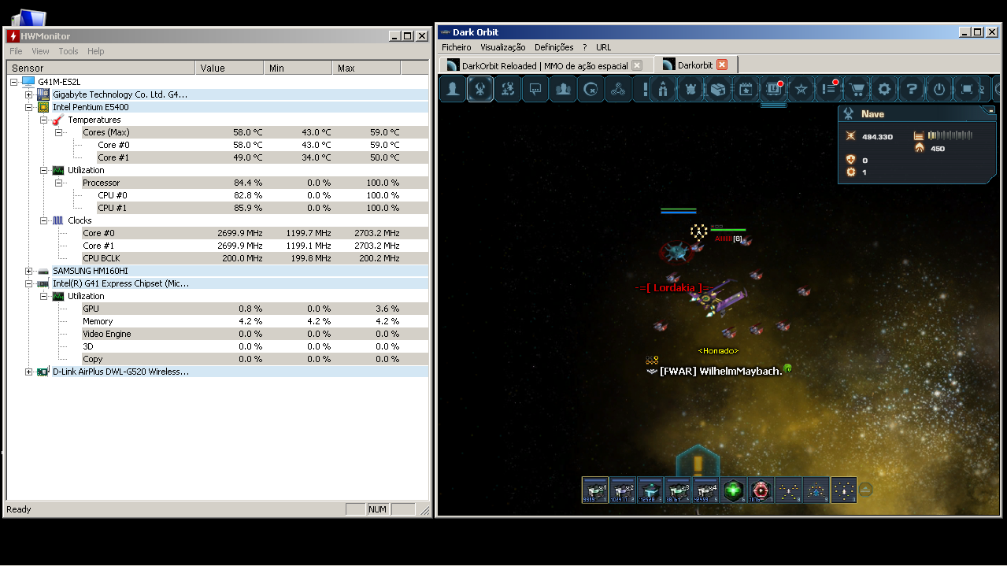Screen dimensions: 1007x566
Task: Click the WilhelmMaybach player name
Action: (x=720, y=372)
